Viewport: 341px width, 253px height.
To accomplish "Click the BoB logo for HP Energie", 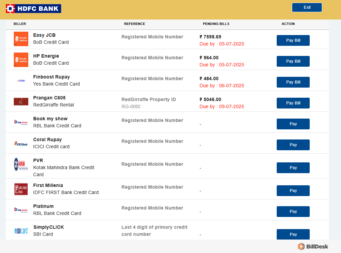I will 21,60.
